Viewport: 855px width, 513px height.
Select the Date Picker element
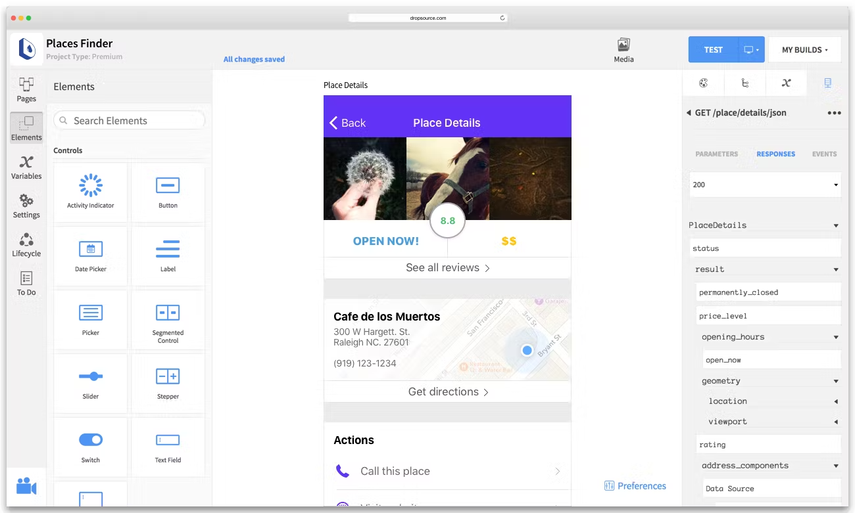pos(91,256)
